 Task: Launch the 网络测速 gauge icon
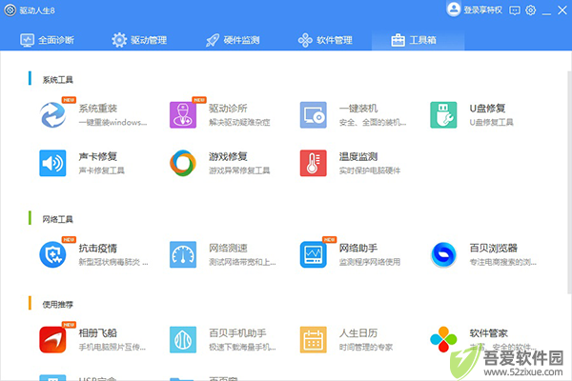pyautogui.click(x=183, y=254)
